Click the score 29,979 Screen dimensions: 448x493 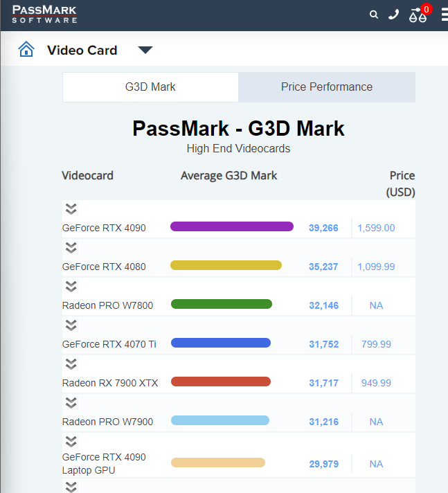(x=324, y=464)
